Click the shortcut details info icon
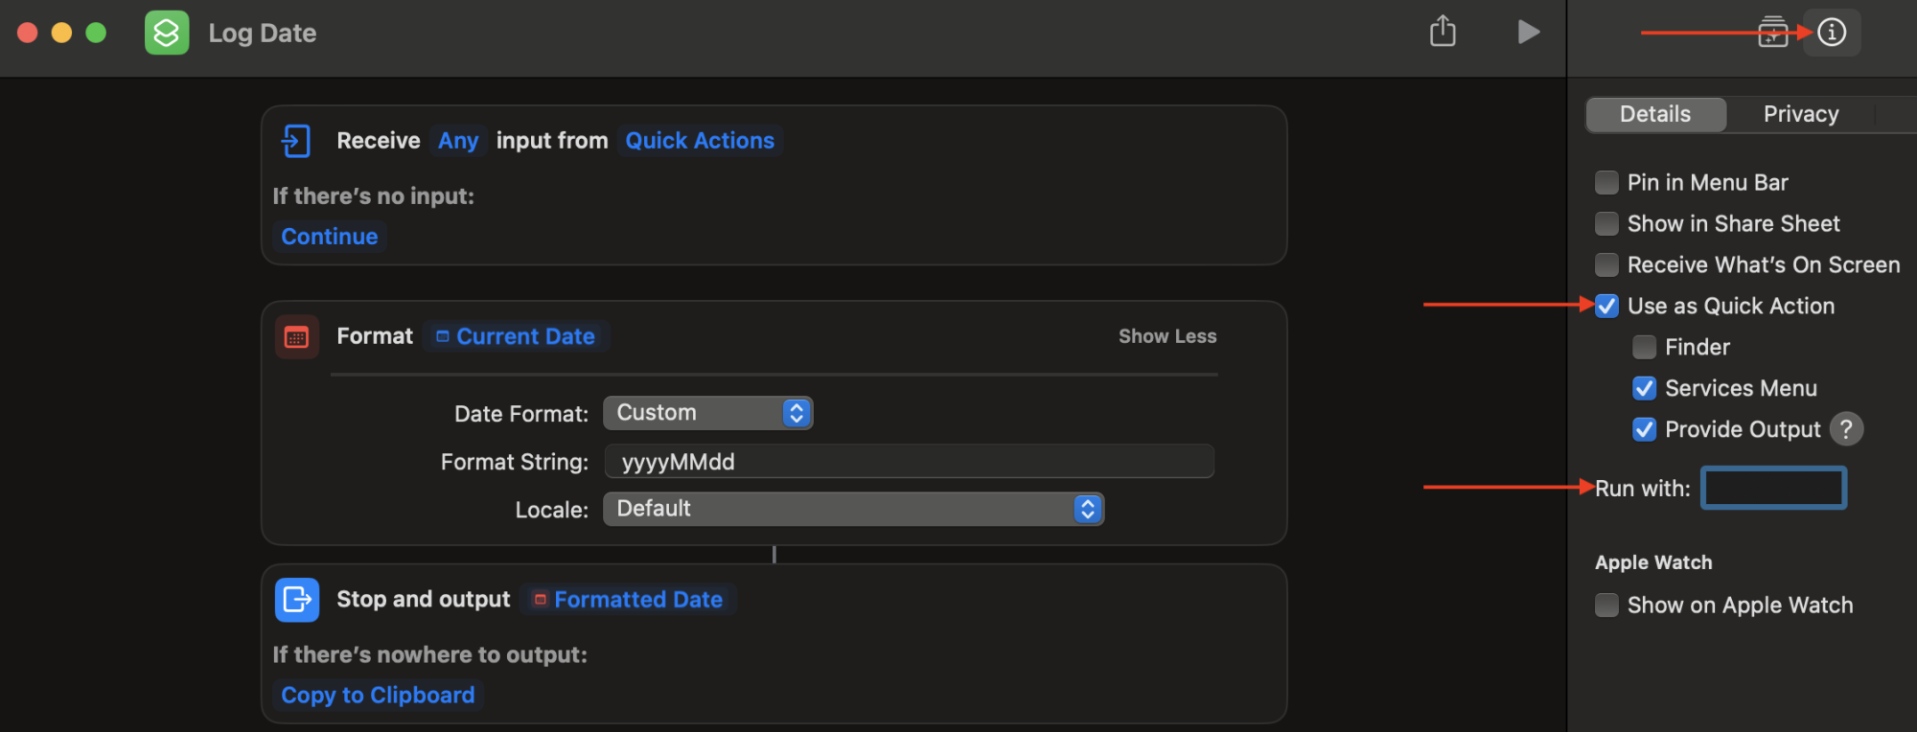 (1832, 33)
